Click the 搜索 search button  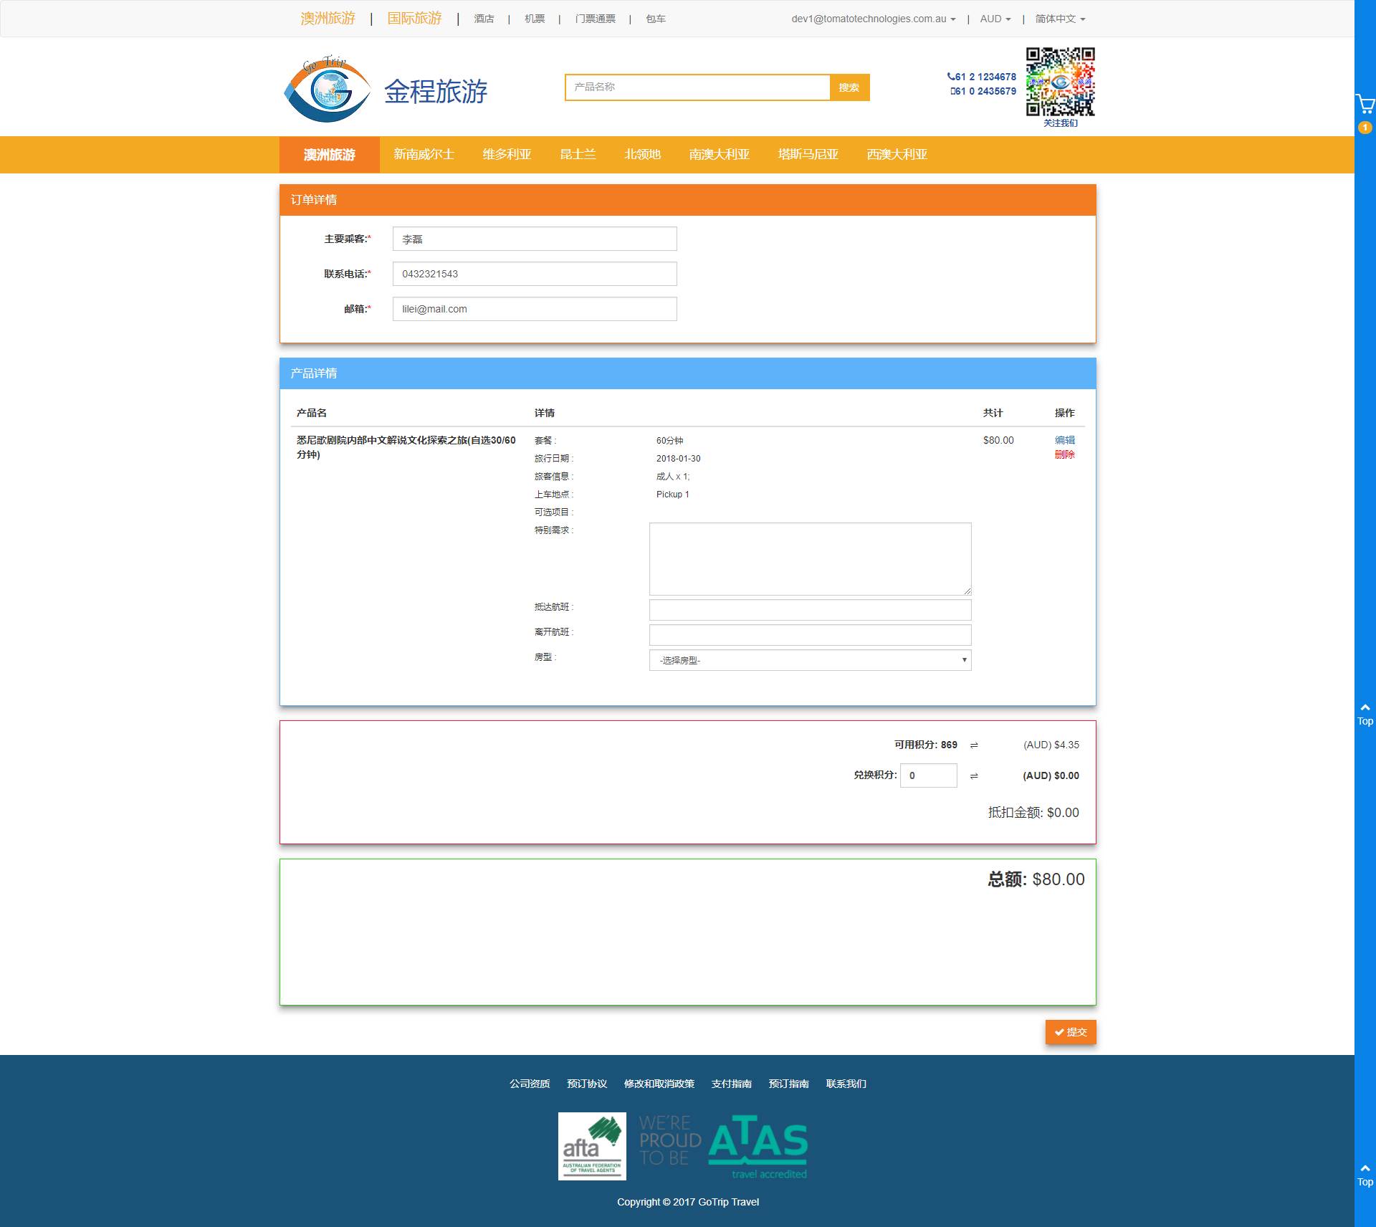pyautogui.click(x=849, y=87)
